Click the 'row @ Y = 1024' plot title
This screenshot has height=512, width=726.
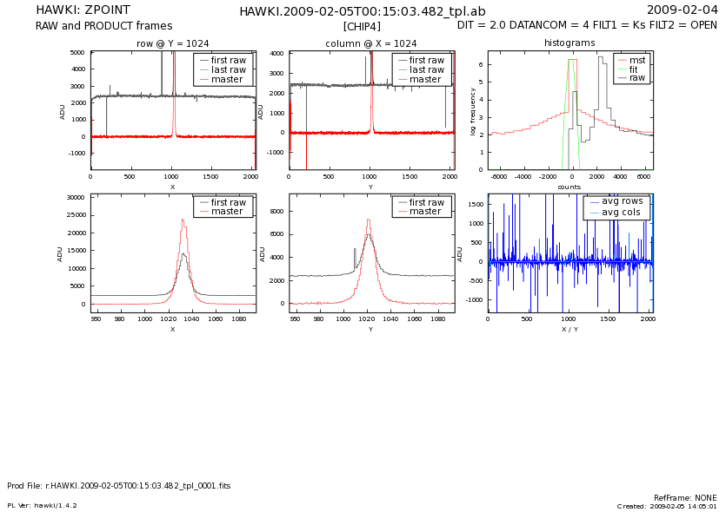click(172, 43)
